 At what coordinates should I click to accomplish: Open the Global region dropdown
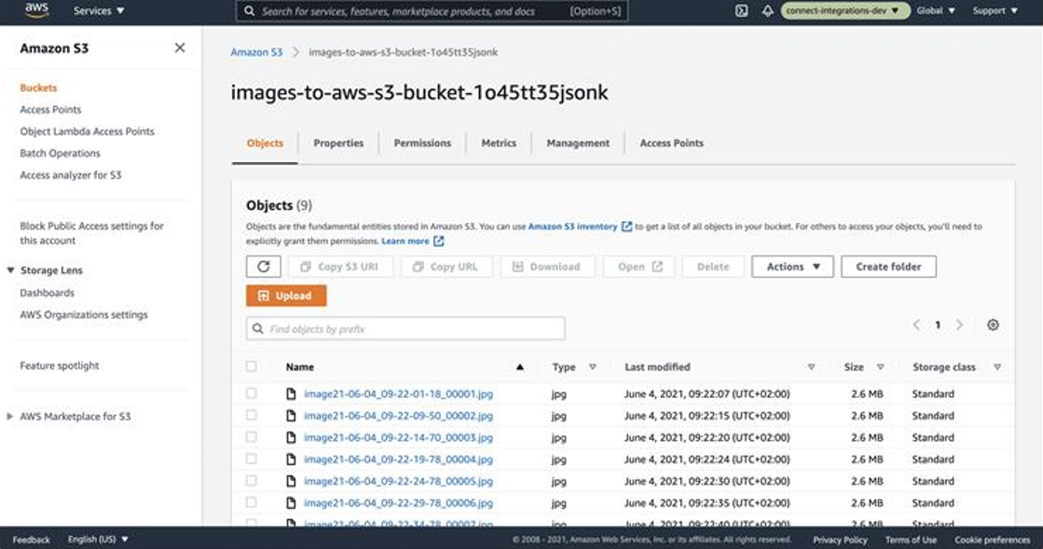coord(935,10)
